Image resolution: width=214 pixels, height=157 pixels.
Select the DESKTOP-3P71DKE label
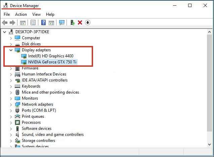pyautogui.click(x=32, y=32)
